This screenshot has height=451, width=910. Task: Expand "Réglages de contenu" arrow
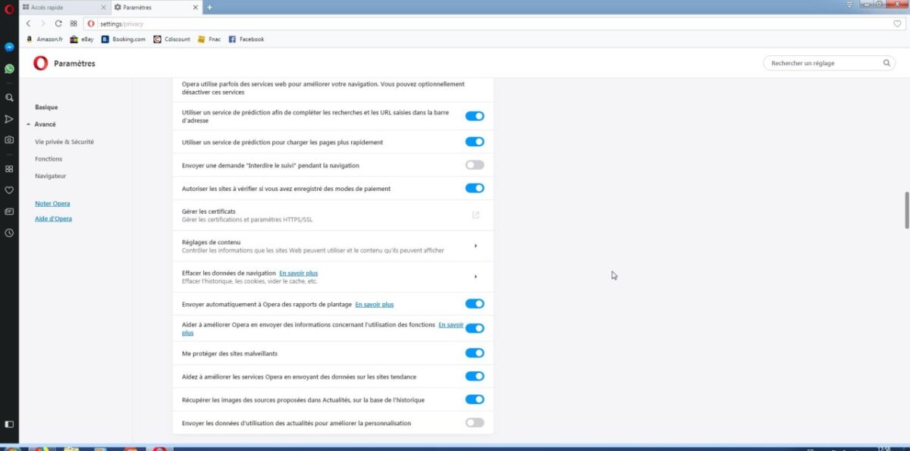475,246
